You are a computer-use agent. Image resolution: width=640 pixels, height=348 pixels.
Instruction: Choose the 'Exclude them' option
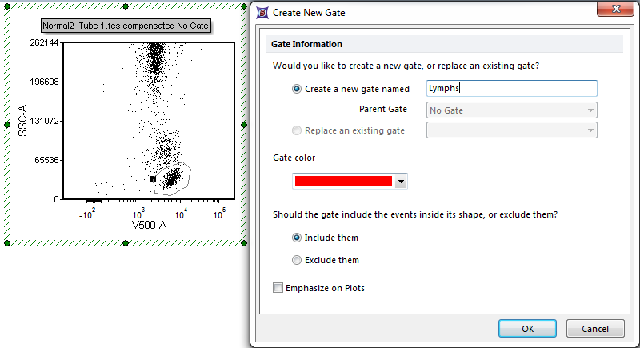298,260
